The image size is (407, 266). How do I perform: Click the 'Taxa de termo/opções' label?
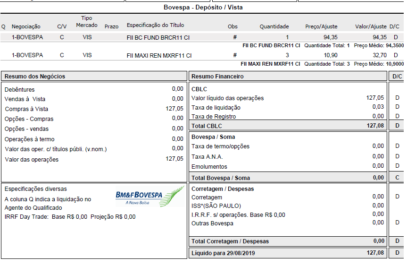tap(220, 146)
